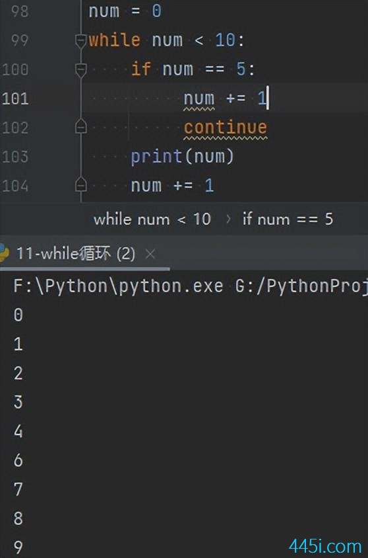Click line number 103 in gutter

click(x=15, y=157)
